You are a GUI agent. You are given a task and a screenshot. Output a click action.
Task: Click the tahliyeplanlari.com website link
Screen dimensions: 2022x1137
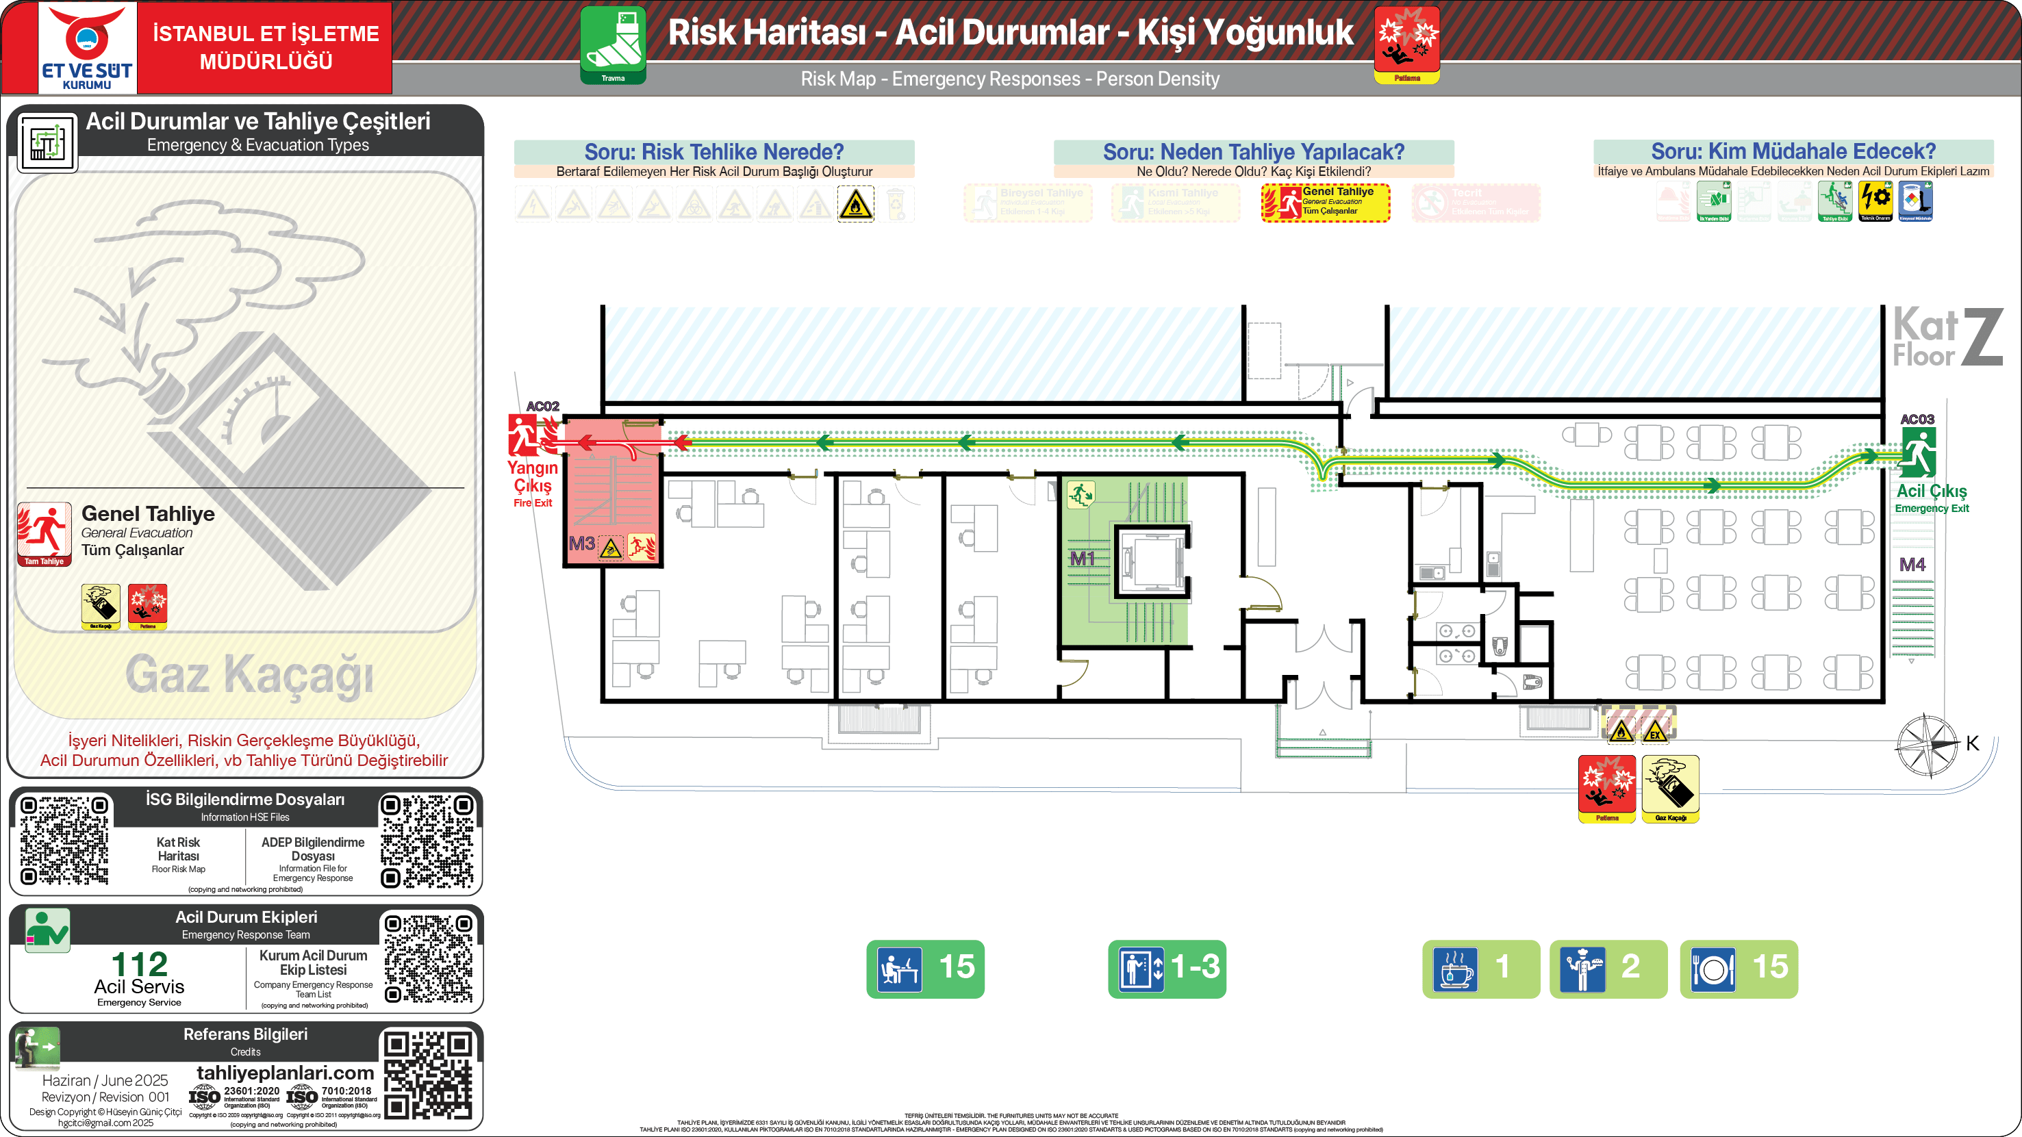click(284, 1073)
